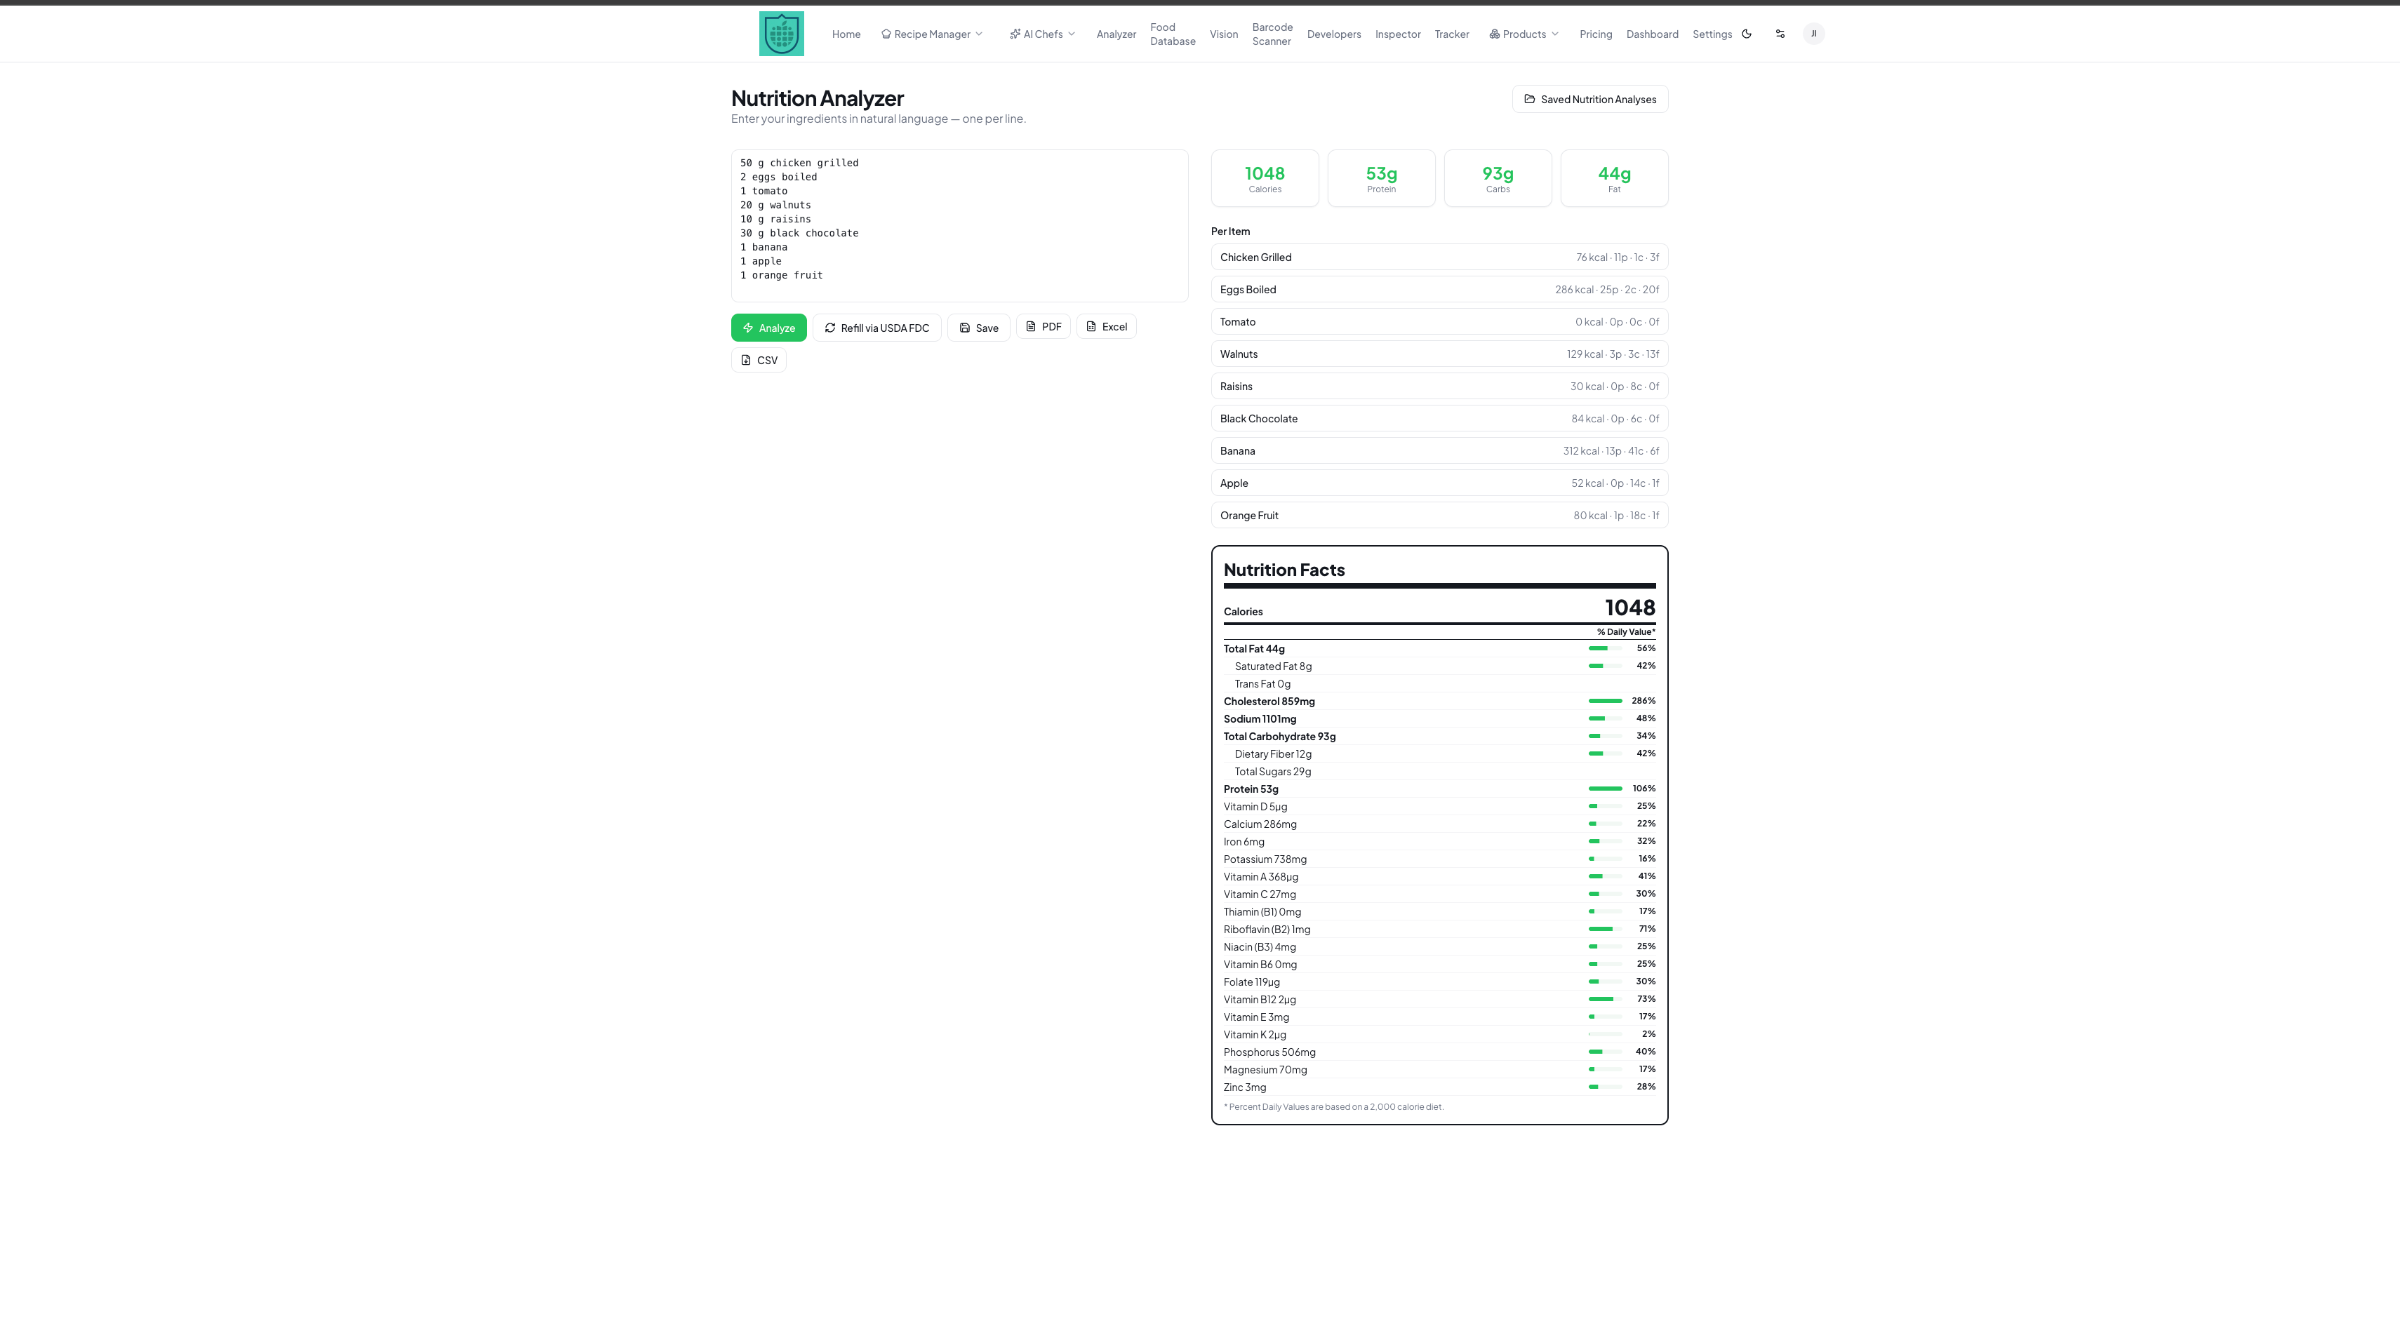Export analysis as PDF
Image resolution: width=2400 pixels, height=1340 pixels.
tap(1043, 327)
